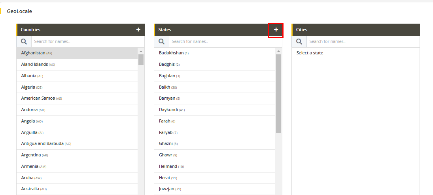This screenshot has width=433, height=195.
Task: Add a new state with plus icon
Action: tap(276, 30)
